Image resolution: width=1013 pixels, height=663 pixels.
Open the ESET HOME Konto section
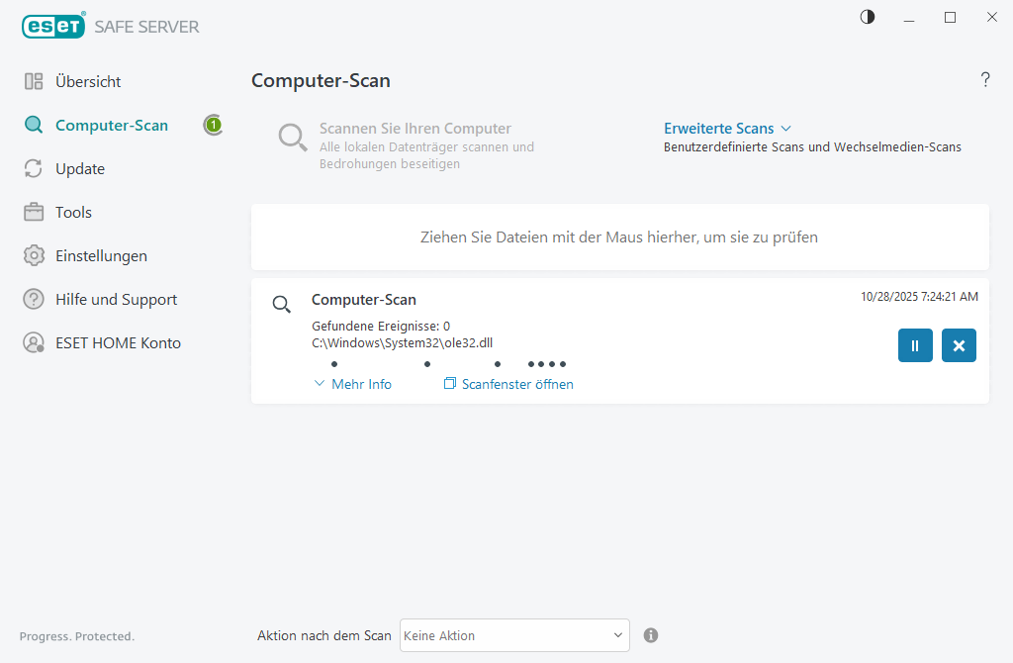tap(118, 342)
